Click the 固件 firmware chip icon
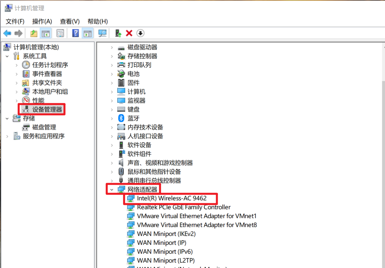This screenshot has width=385, height=268. pos(121,83)
